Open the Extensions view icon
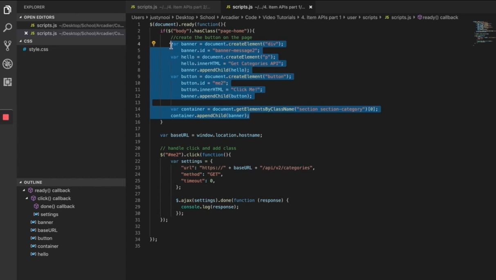The width and height of the screenshot is (496, 280). pos(7,82)
